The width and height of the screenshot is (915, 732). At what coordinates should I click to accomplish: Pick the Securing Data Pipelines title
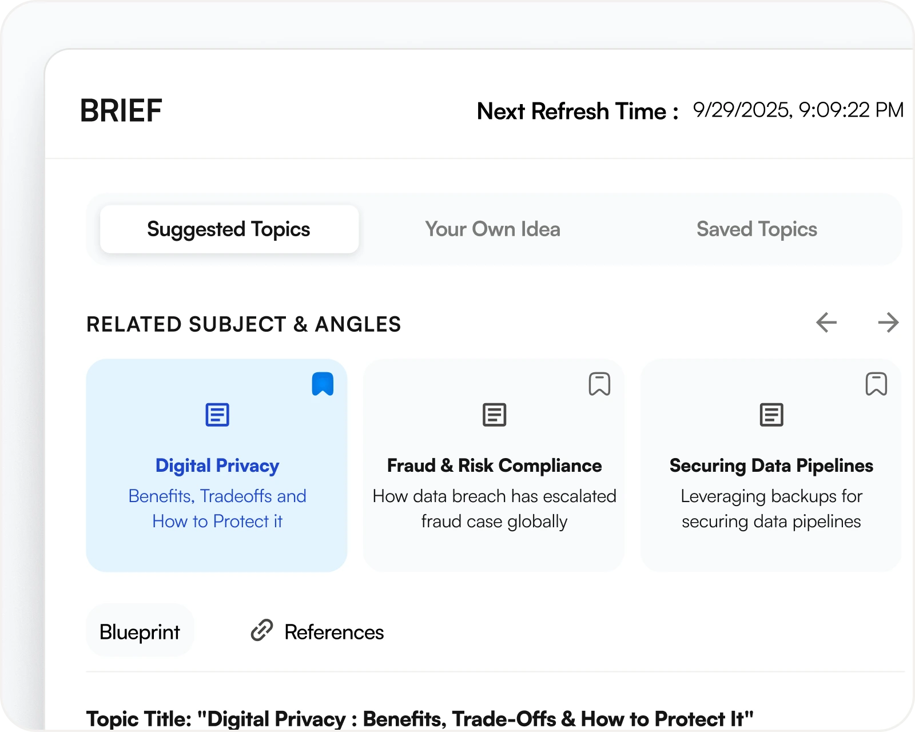(771, 466)
